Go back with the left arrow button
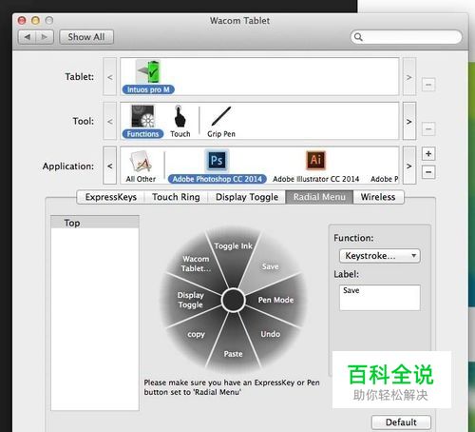475x432 pixels. [28, 37]
